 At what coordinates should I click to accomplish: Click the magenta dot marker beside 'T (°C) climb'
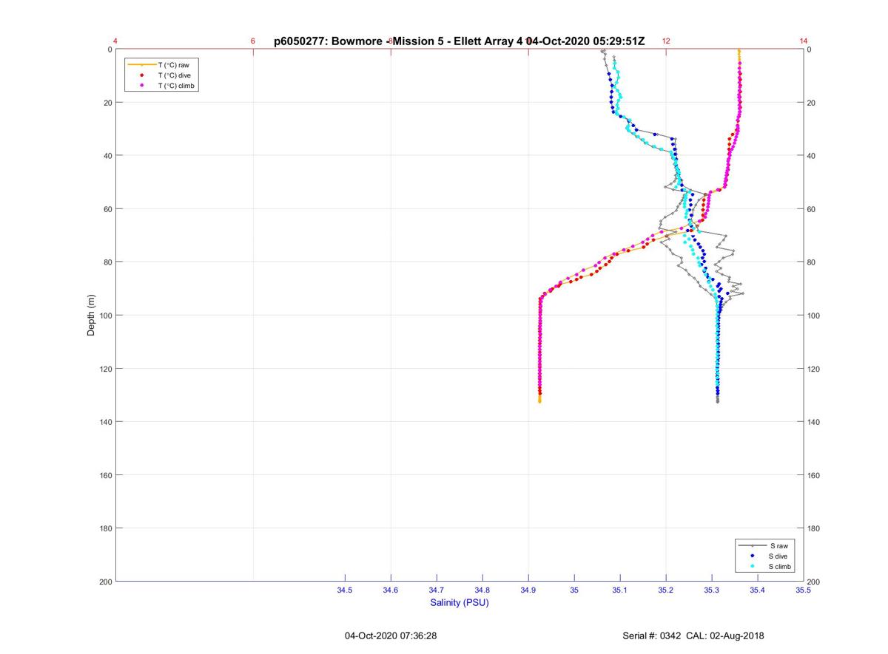(x=141, y=86)
